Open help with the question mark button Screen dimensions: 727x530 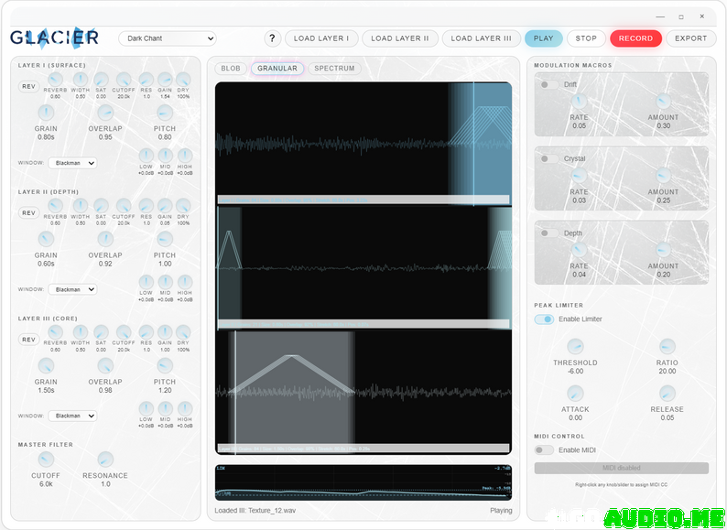[272, 38]
